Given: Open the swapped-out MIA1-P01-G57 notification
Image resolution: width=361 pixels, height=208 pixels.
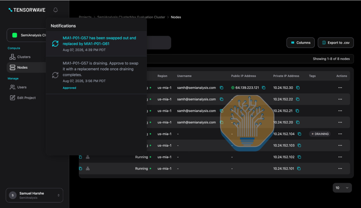Looking at the screenshot, I should (96, 44).
